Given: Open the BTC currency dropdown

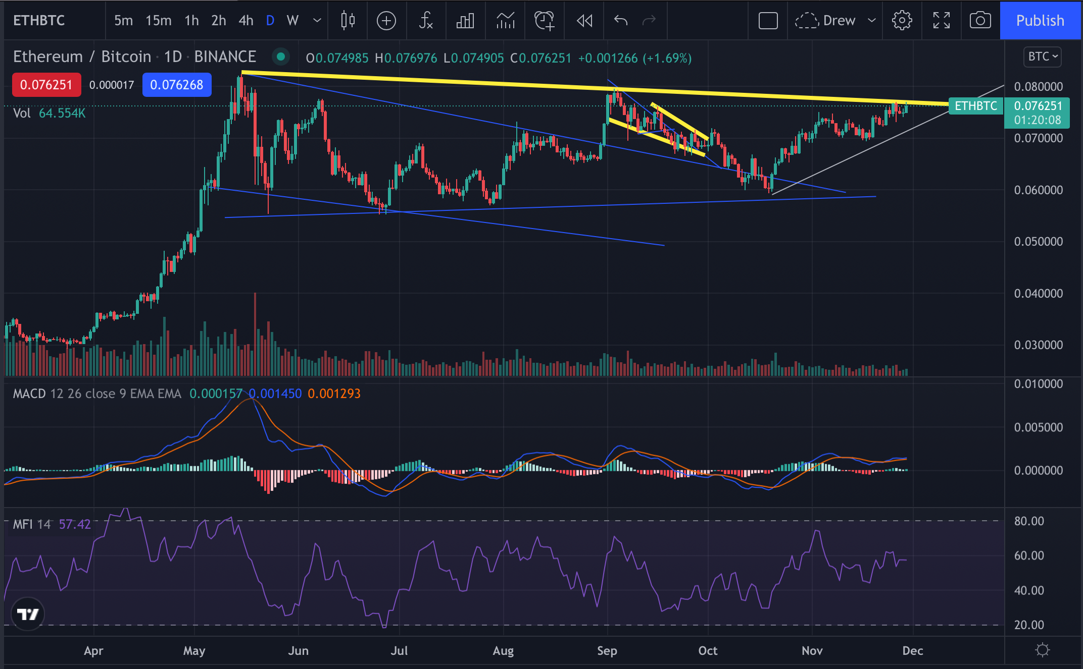Looking at the screenshot, I should point(1043,57).
